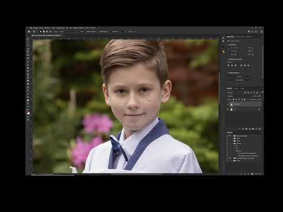Click the lock all icon in Layers
The width and height of the screenshot is (283, 212).
coord(244,100)
